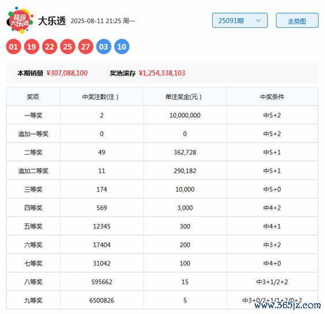Open the 走势图 trend chart

[297, 20]
